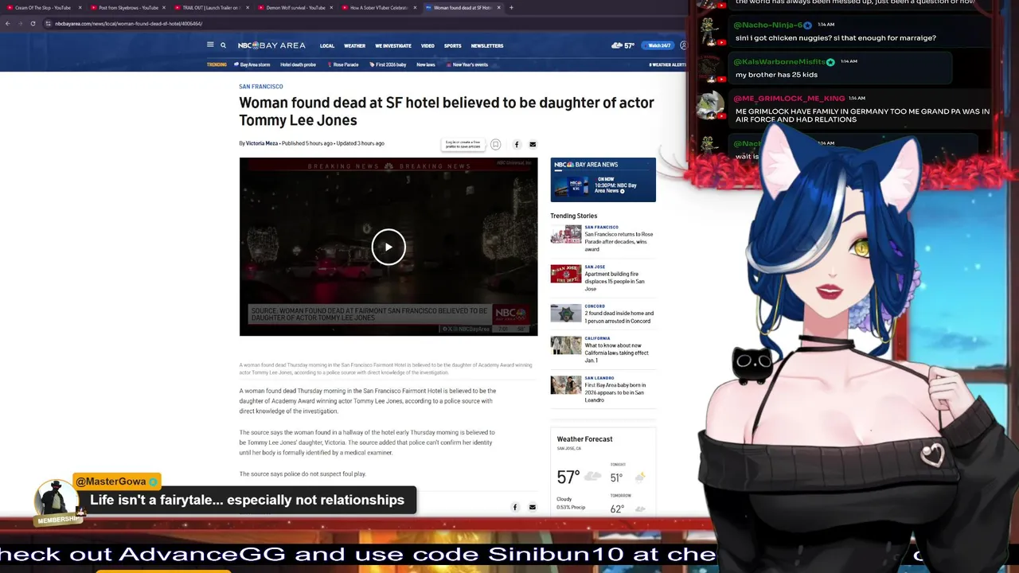1019x573 pixels.
Task: Open Concord story badge thumbnail
Action: coord(566,314)
